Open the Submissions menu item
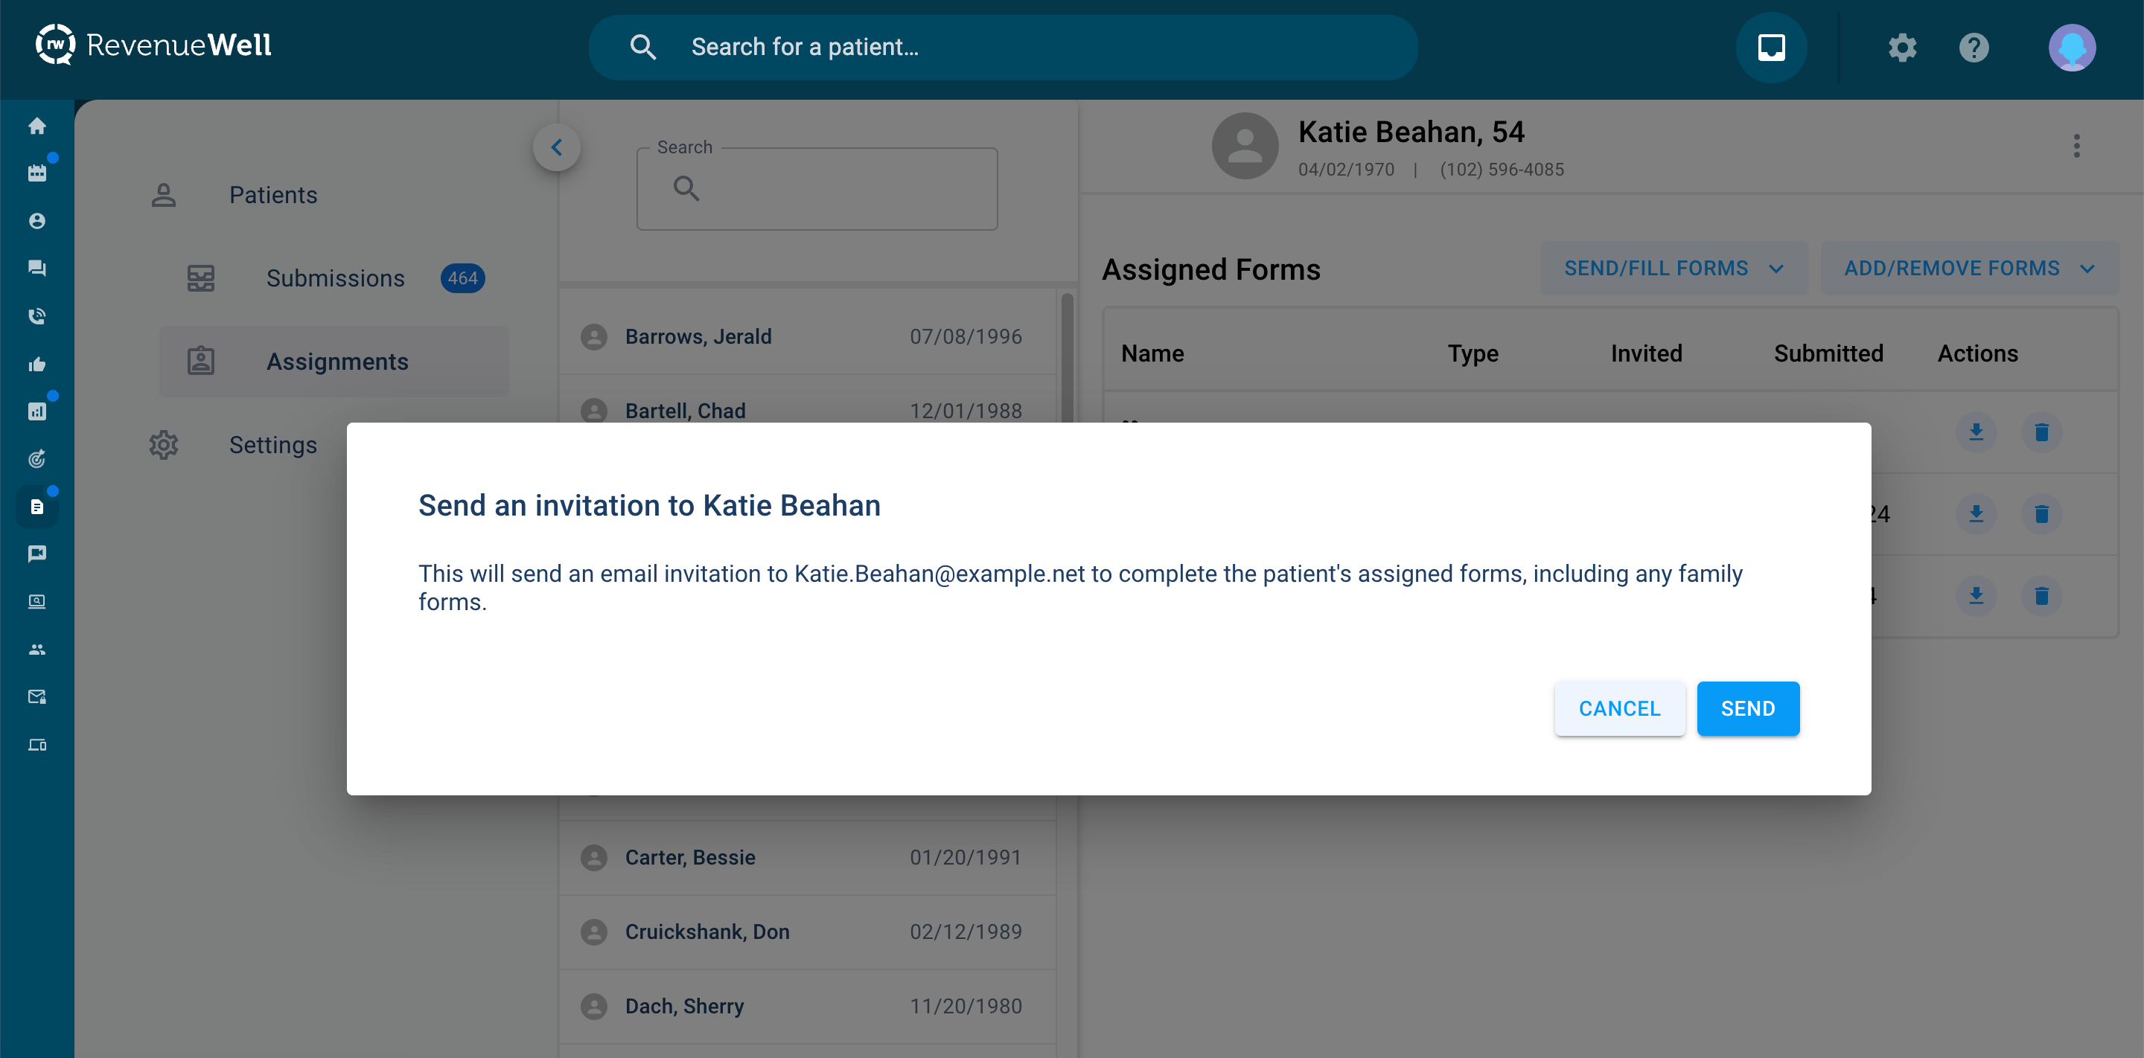 coord(334,278)
